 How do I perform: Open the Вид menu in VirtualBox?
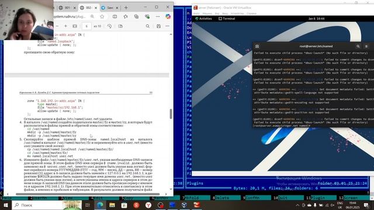click(x=217, y=13)
